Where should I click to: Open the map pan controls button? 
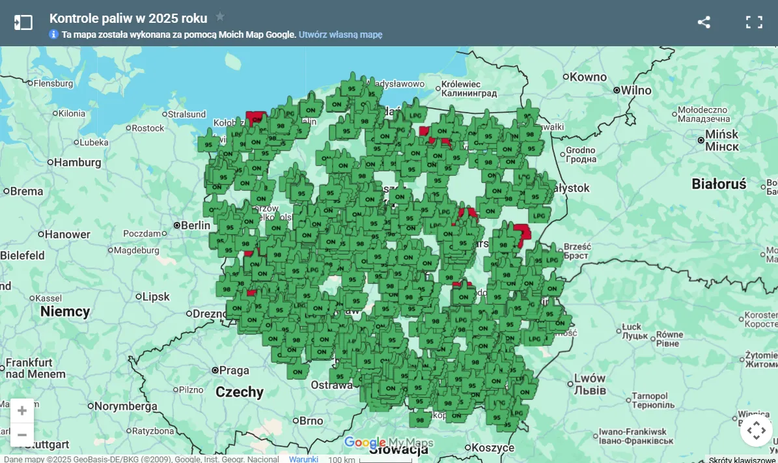[x=756, y=430]
